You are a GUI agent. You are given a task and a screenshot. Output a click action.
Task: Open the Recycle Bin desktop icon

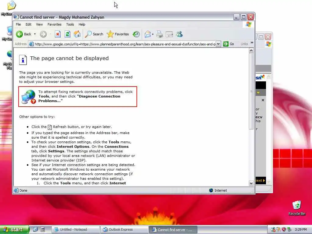pos(297,208)
